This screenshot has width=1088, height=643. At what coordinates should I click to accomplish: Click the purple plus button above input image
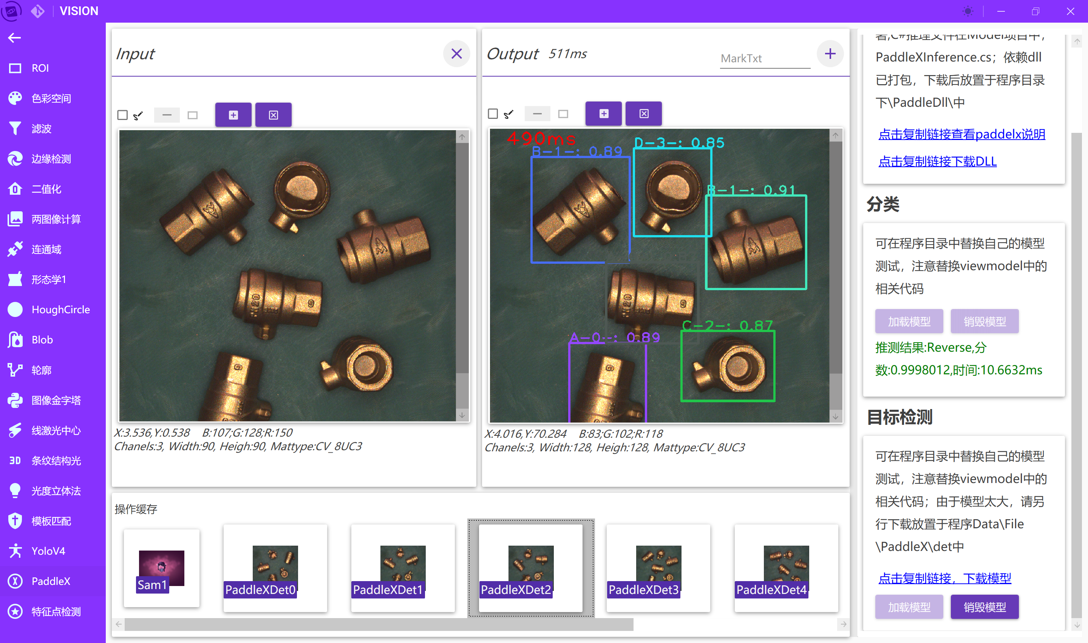click(233, 115)
